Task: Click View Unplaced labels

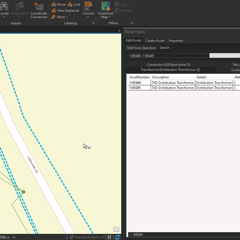Action: (x=65, y=11)
